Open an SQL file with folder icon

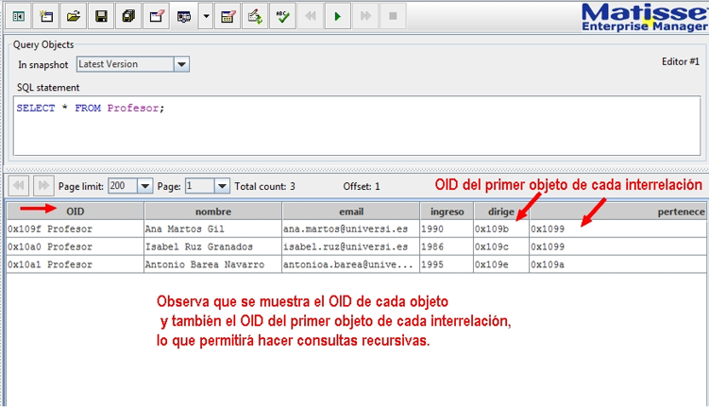[x=74, y=17]
